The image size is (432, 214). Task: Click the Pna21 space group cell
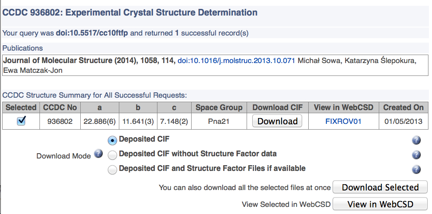coord(219,121)
